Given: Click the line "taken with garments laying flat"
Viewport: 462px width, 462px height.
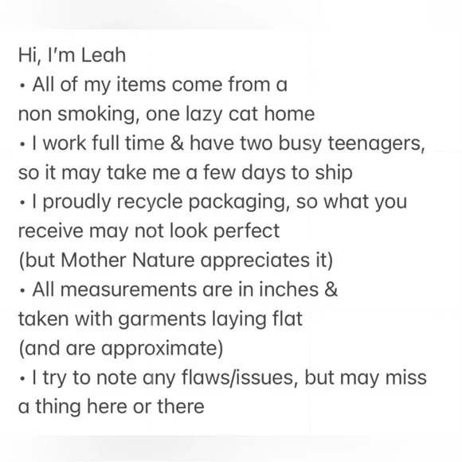Looking at the screenshot, I should tap(160, 319).
